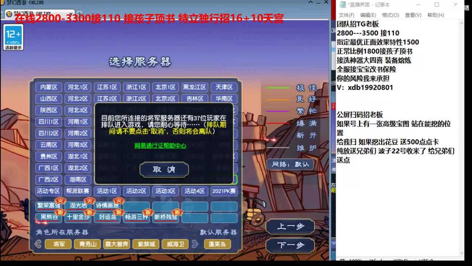This screenshot has height=266, width=472.
Task: Click the 取消 button in queue dialog
Action: [x=164, y=170]
